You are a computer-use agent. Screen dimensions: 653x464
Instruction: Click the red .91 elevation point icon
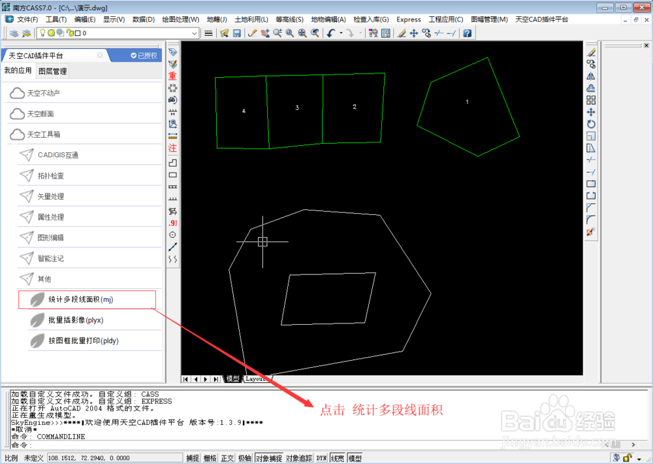pyautogui.click(x=172, y=223)
